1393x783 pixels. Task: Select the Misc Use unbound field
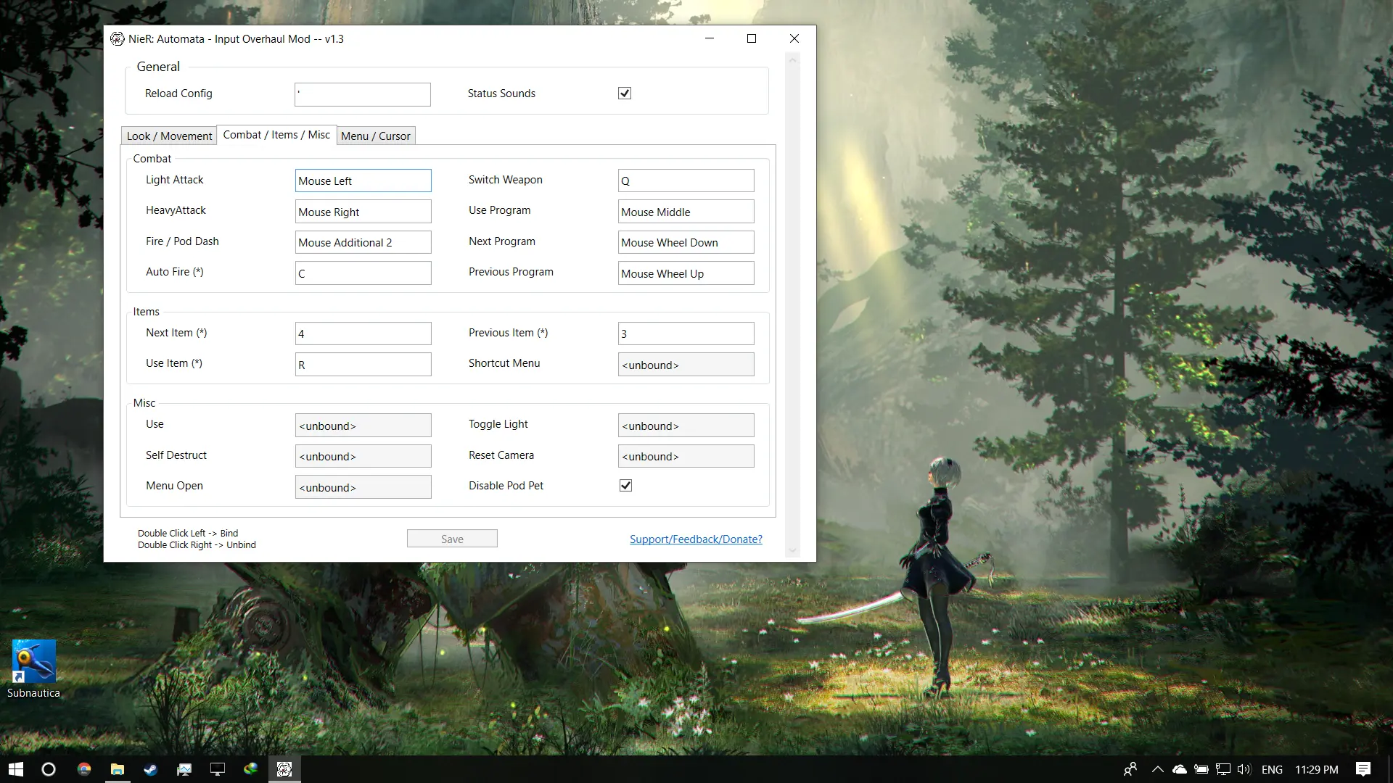[x=363, y=426]
